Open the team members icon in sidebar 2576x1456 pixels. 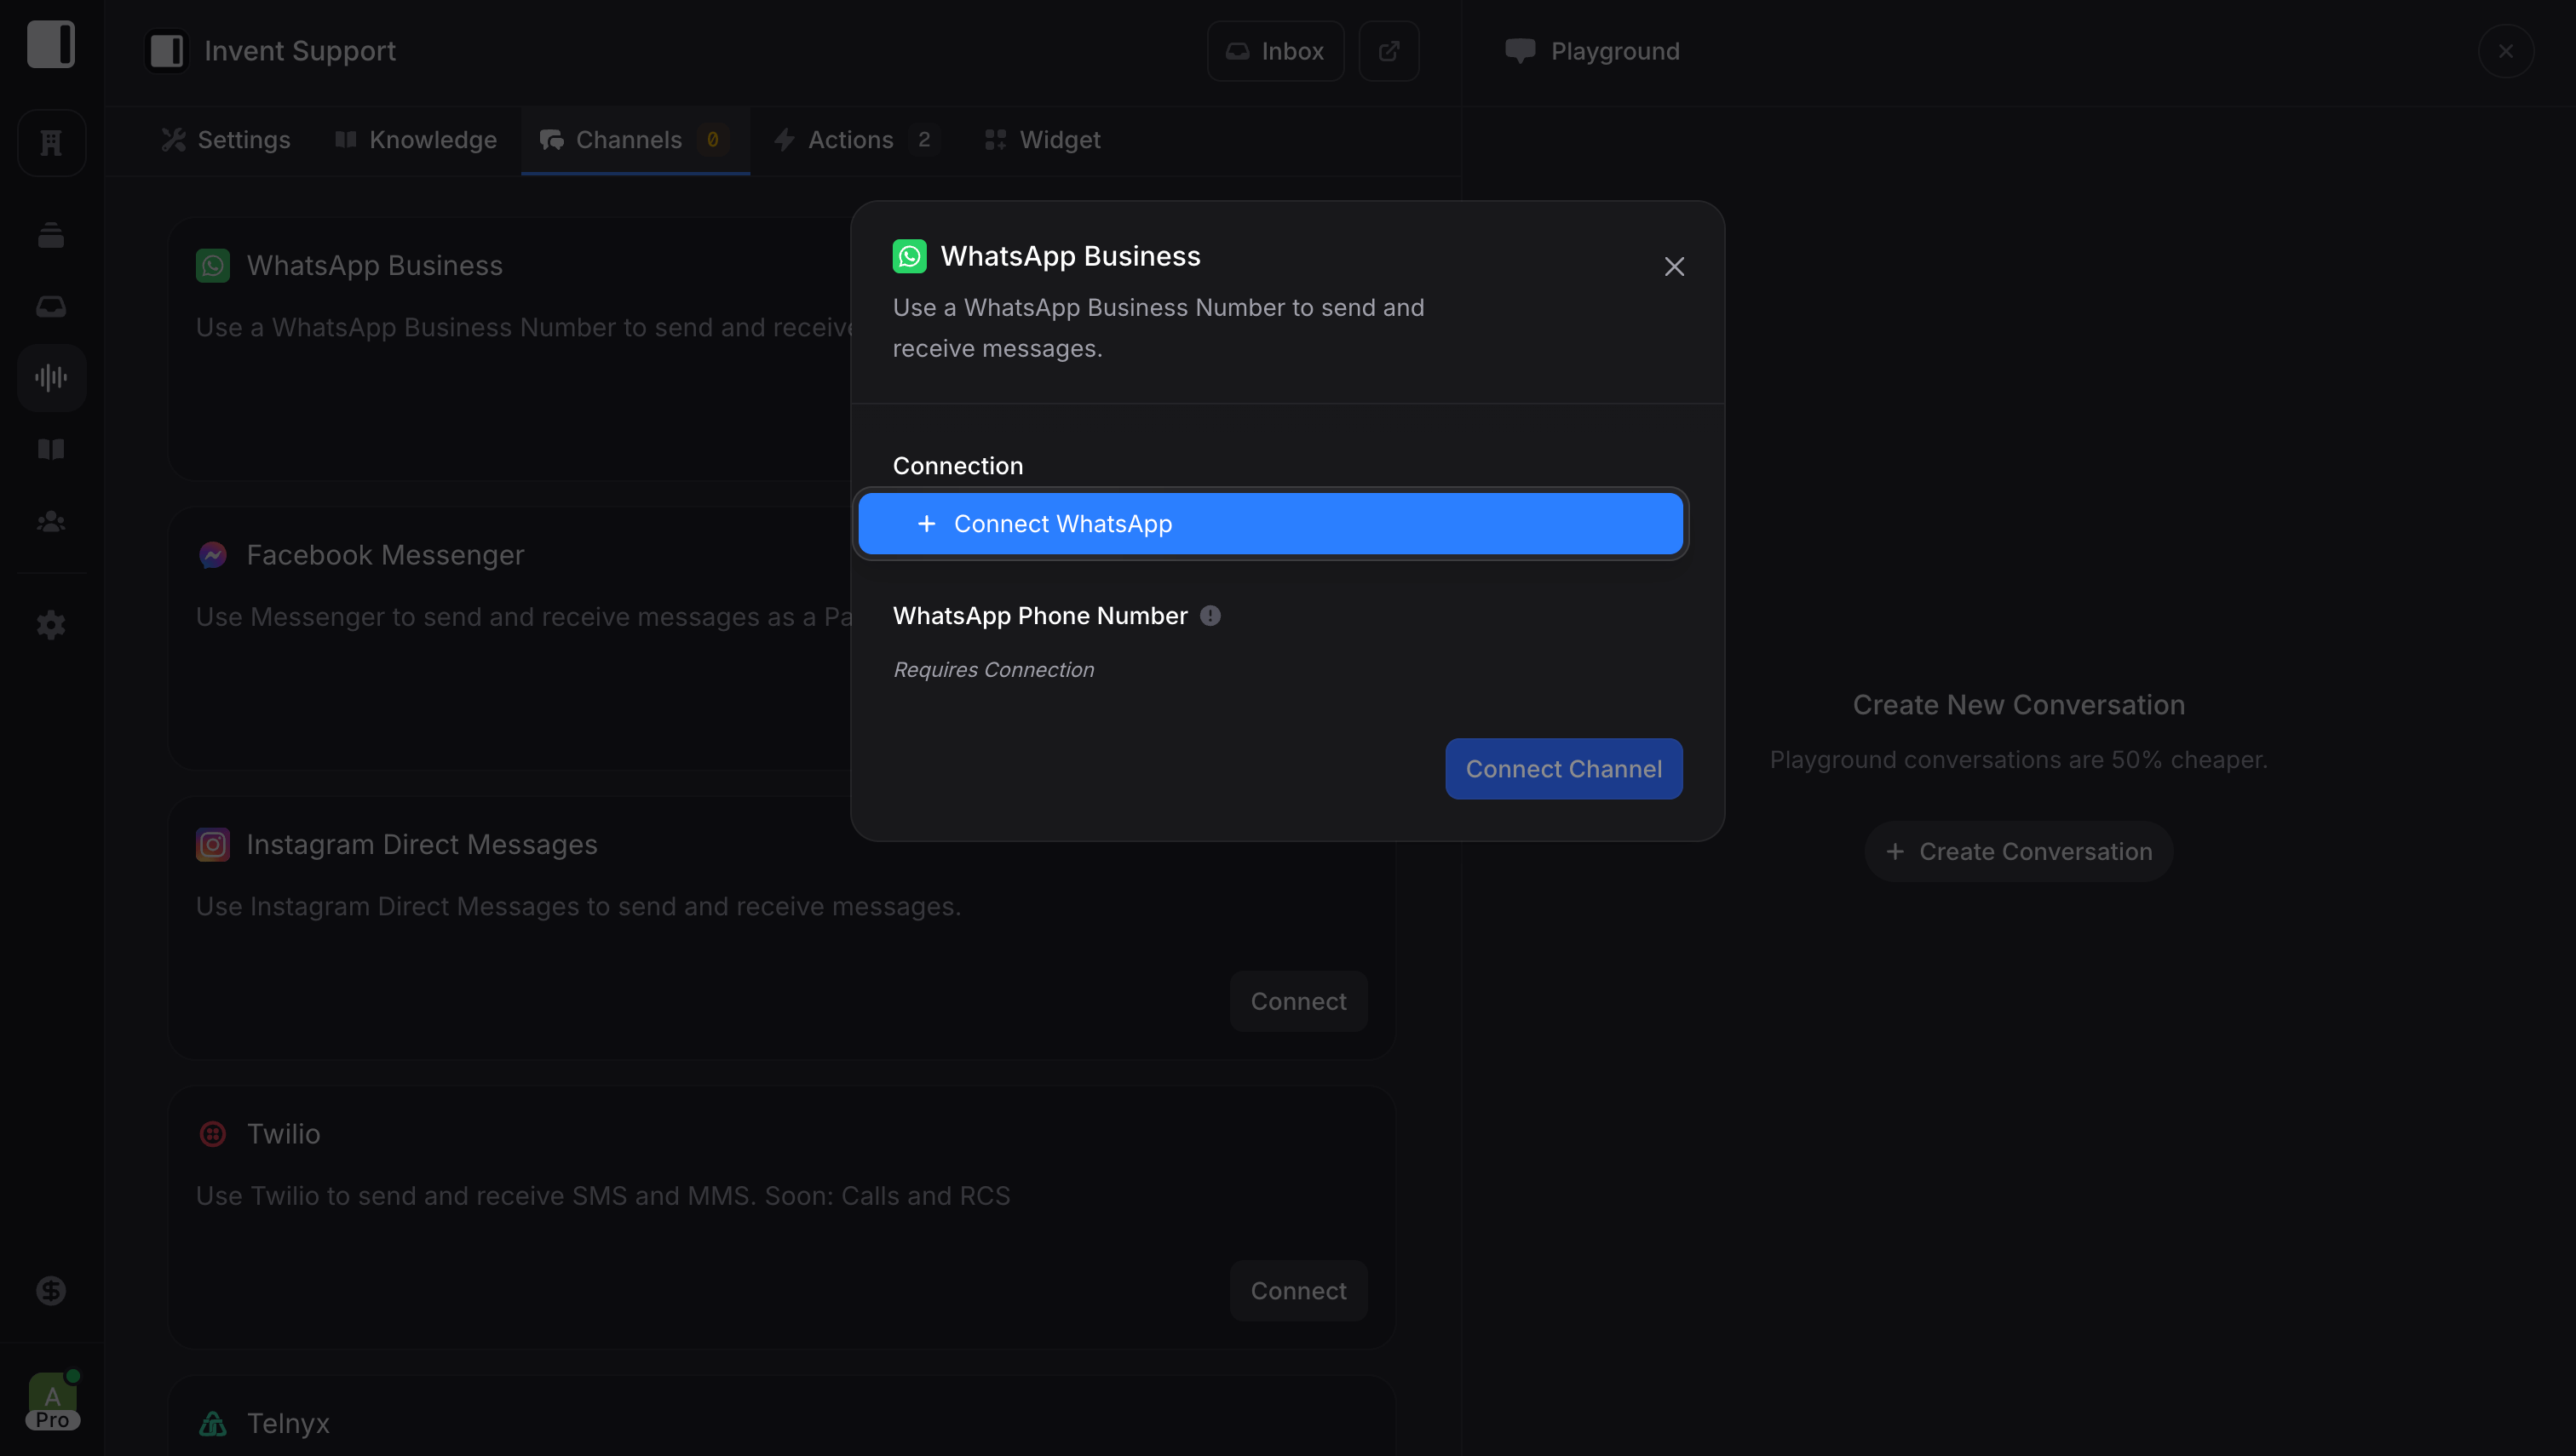coord(50,521)
